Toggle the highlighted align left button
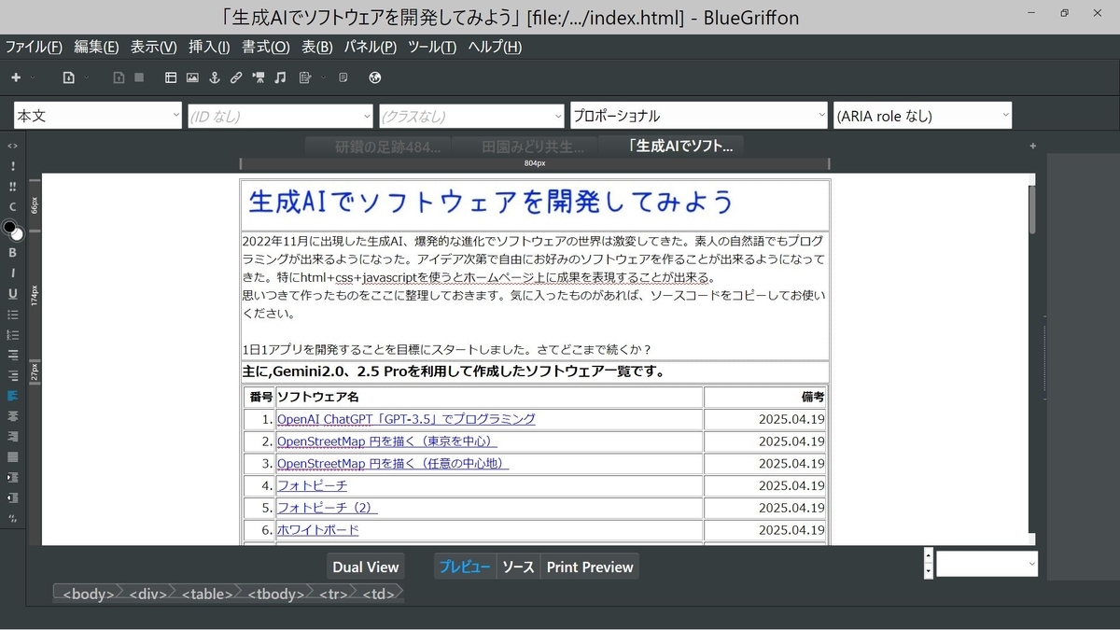The height and width of the screenshot is (630, 1120). 13,396
